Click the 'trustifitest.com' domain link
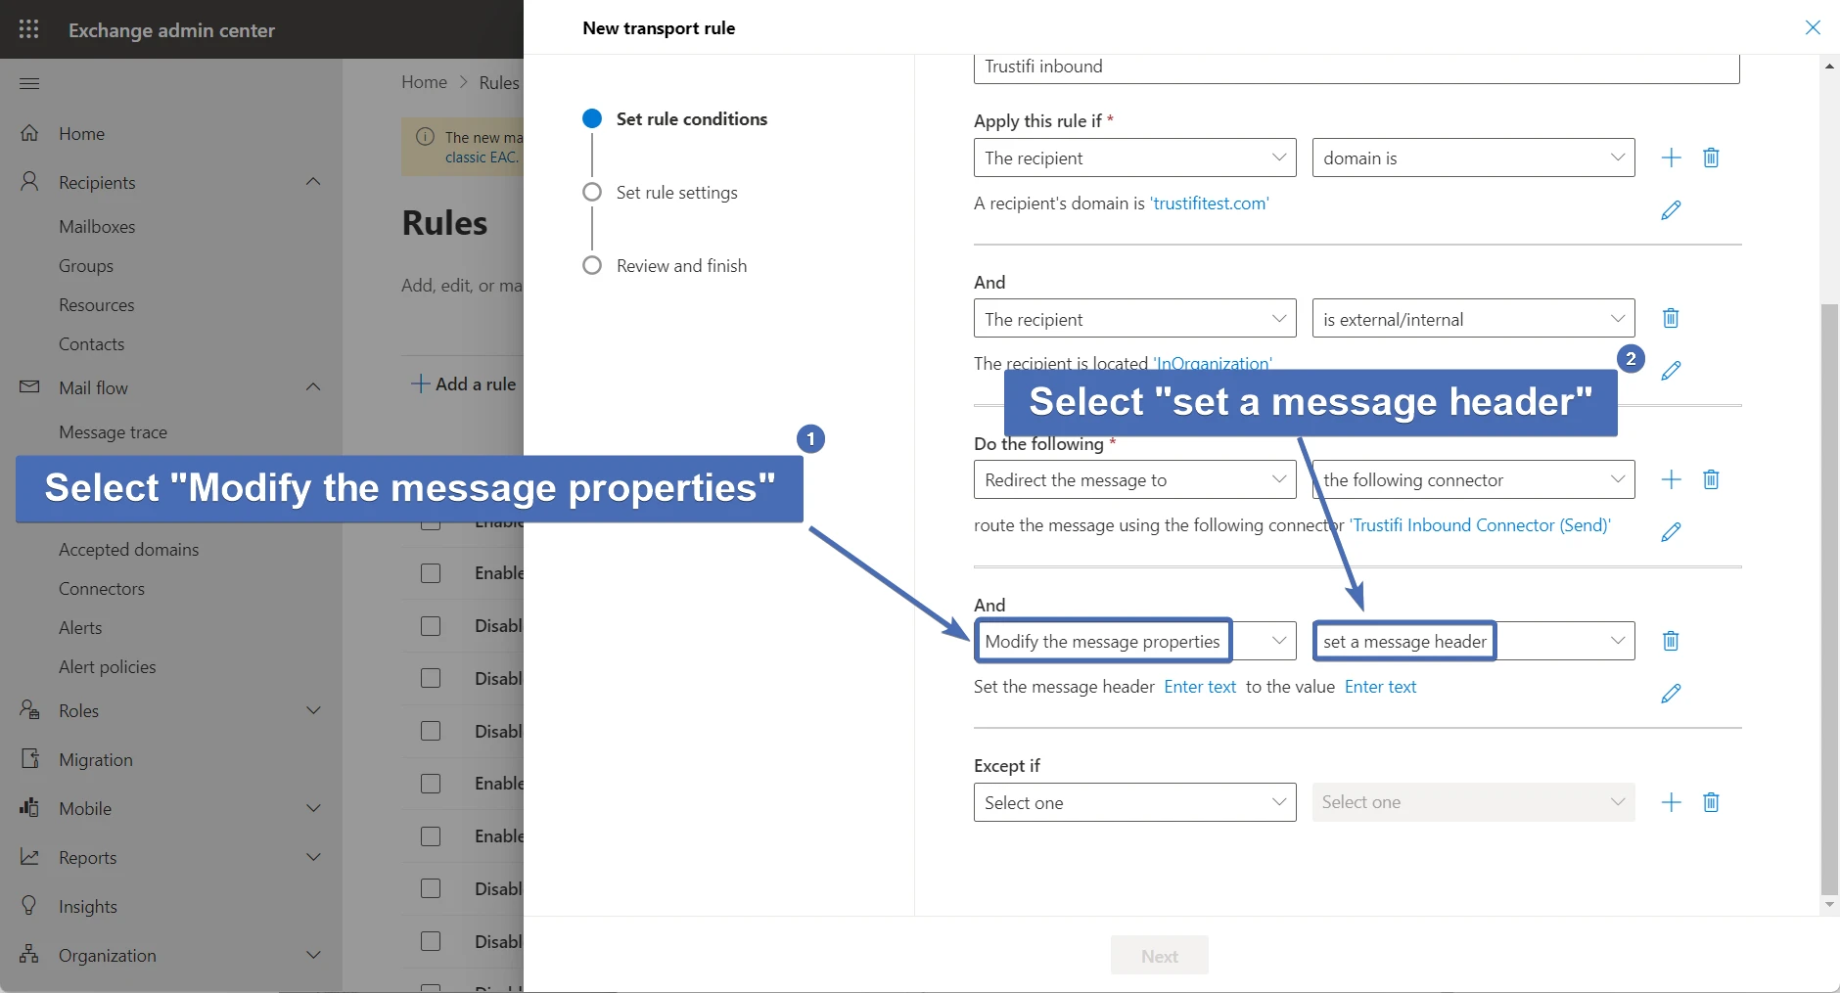 click(1209, 203)
